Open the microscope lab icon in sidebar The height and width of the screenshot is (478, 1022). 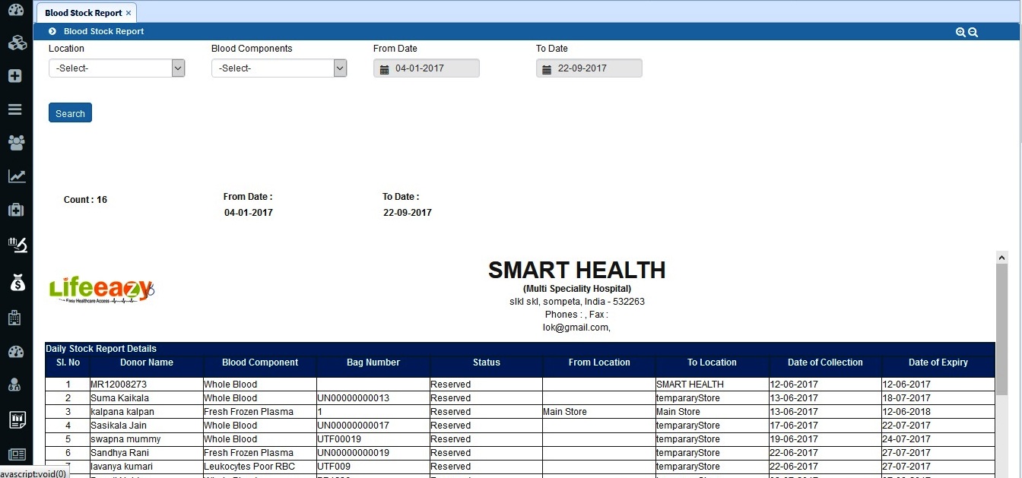click(16, 245)
